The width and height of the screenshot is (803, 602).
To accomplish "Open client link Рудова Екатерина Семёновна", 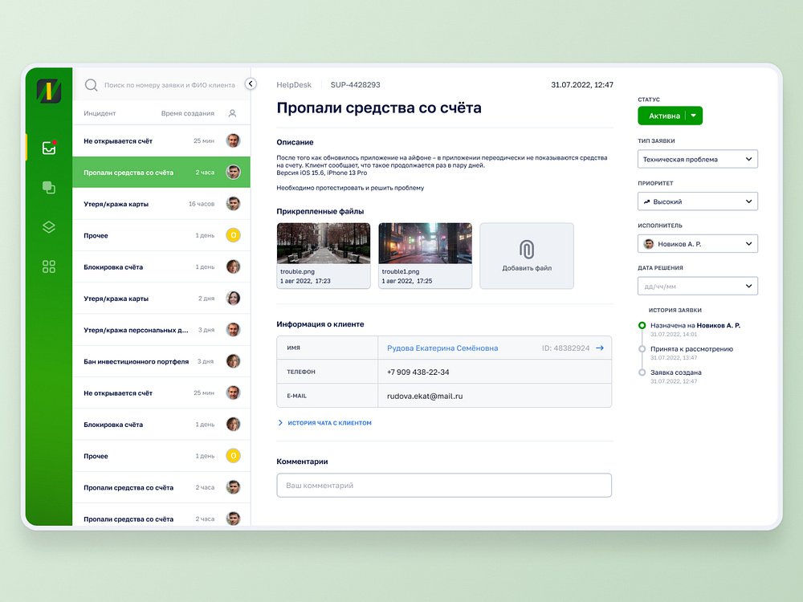I will (x=442, y=348).
